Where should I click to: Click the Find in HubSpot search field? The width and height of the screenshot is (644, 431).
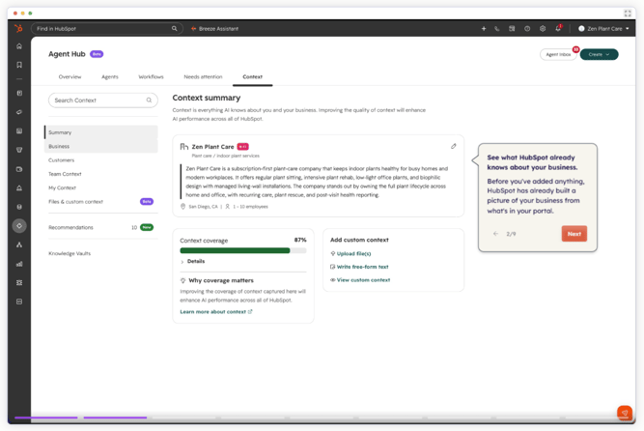coord(107,29)
